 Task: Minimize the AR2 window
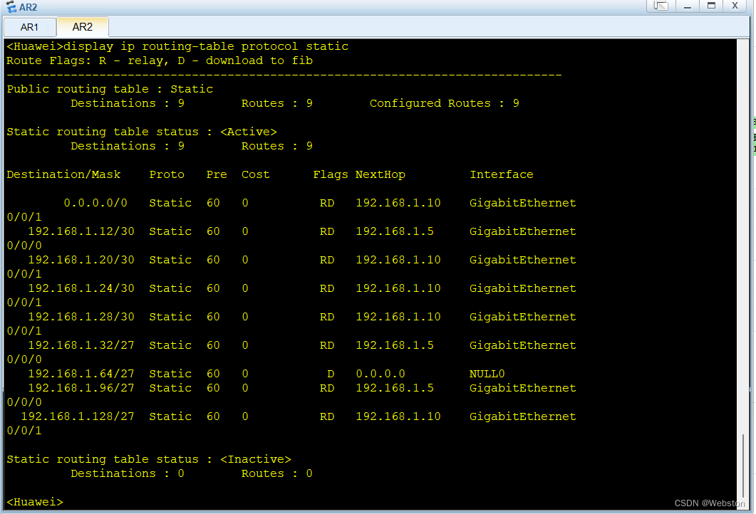pyautogui.click(x=688, y=6)
